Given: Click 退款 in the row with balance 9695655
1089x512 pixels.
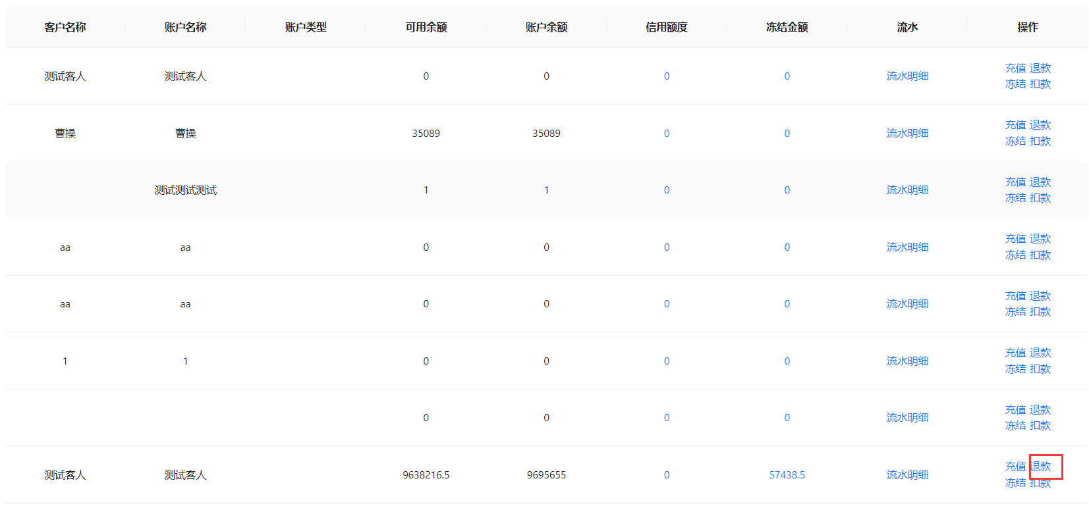Looking at the screenshot, I should pyautogui.click(x=1042, y=467).
